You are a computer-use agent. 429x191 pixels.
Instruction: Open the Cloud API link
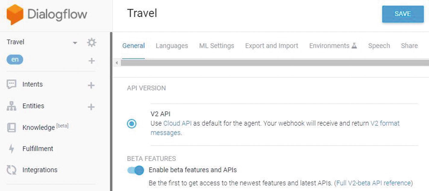177,123
